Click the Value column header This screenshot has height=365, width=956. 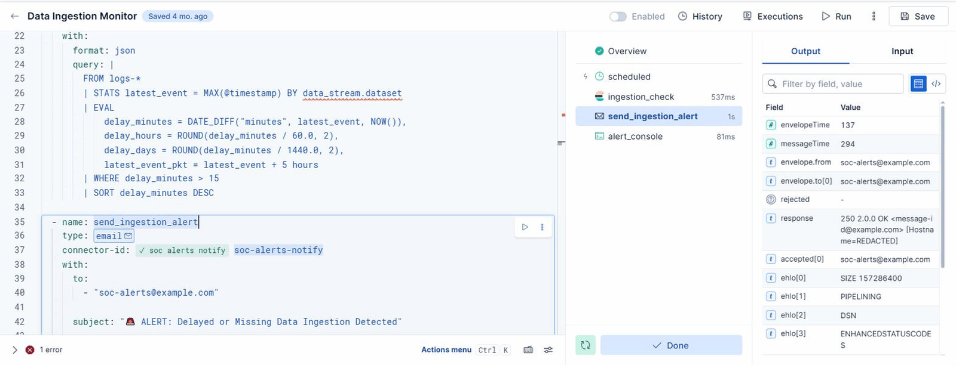(850, 107)
